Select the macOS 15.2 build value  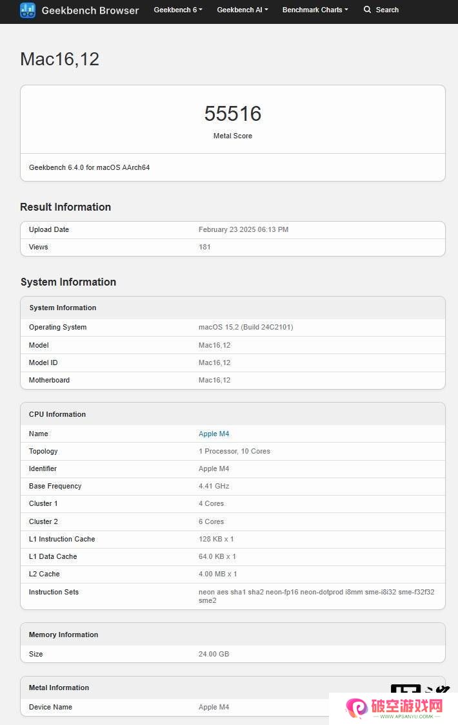pyautogui.click(x=246, y=327)
